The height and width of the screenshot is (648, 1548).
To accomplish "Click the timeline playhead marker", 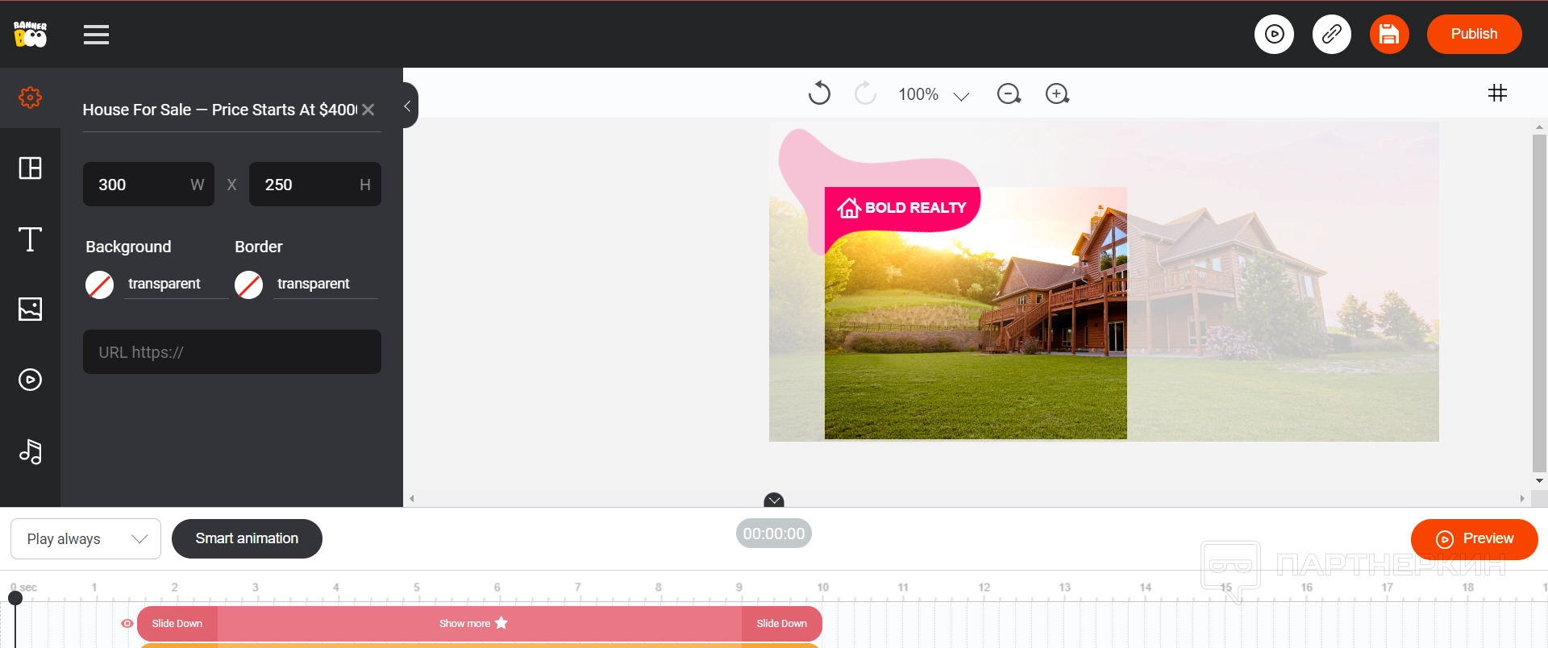I will tap(15, 598).
